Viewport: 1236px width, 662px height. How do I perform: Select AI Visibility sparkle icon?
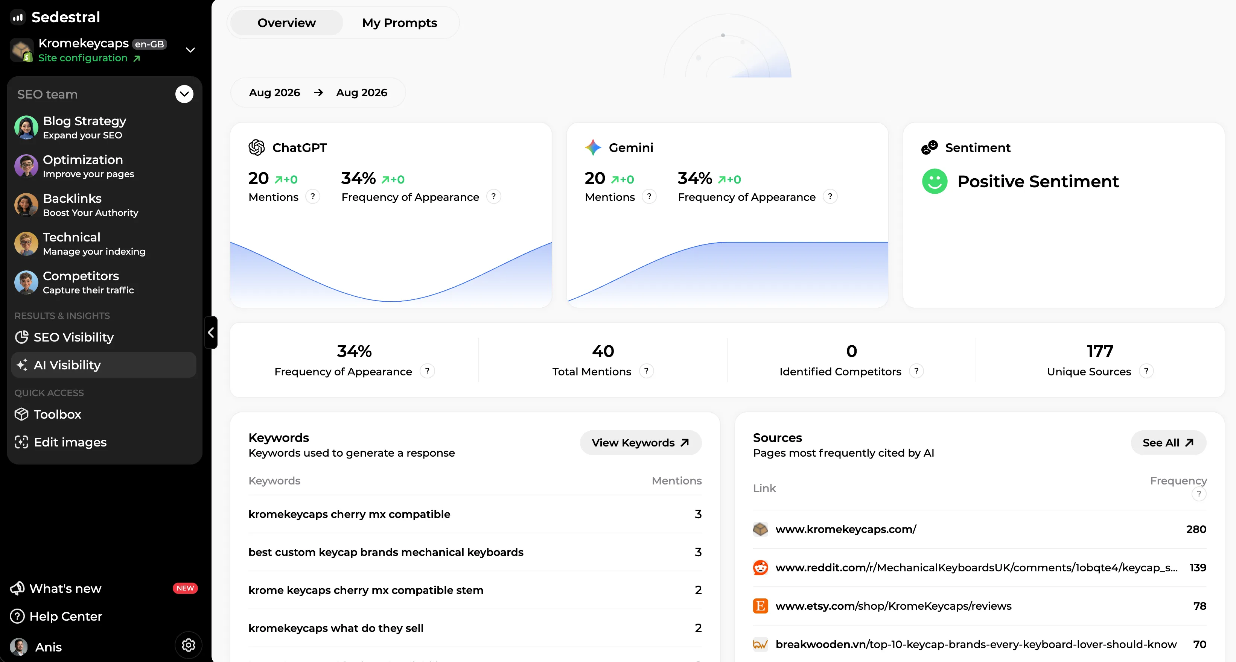click(21, 365)
